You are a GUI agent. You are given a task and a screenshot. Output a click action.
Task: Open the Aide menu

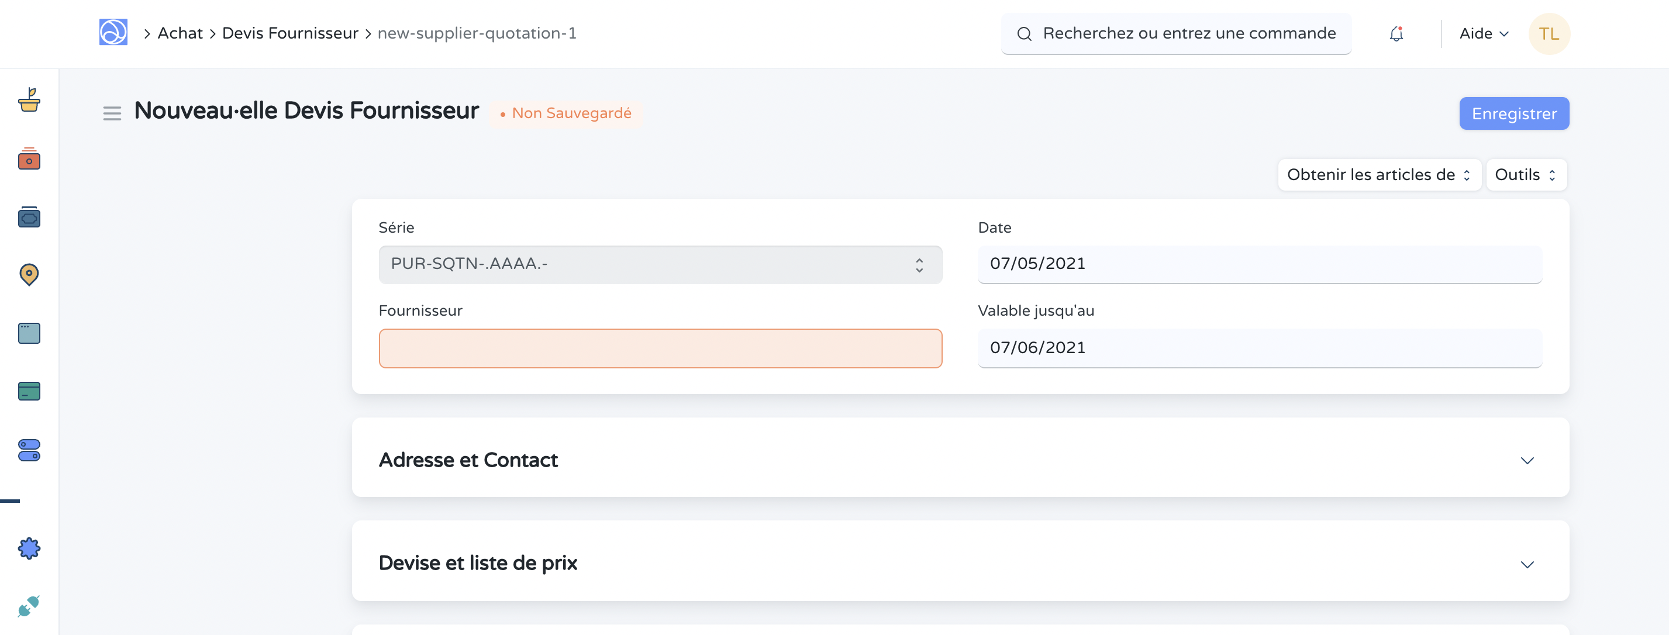click(x=1484, y=34)
